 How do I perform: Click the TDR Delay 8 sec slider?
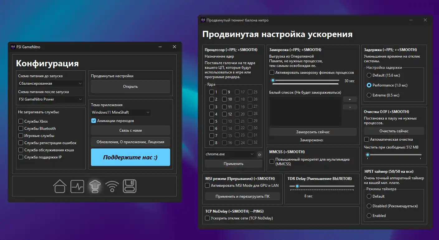[x=322, y=186]
